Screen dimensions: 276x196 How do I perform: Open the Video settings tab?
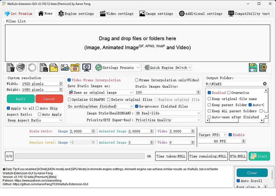(117, 14)
